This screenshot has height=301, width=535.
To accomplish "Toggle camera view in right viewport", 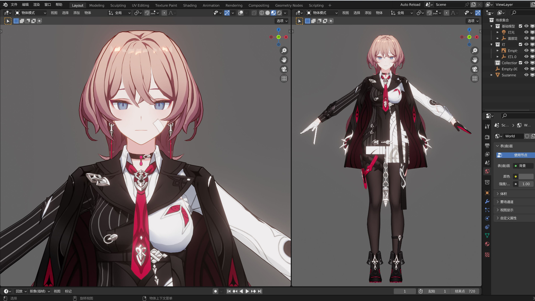I will pyautogui.click(x=475, y=69).
